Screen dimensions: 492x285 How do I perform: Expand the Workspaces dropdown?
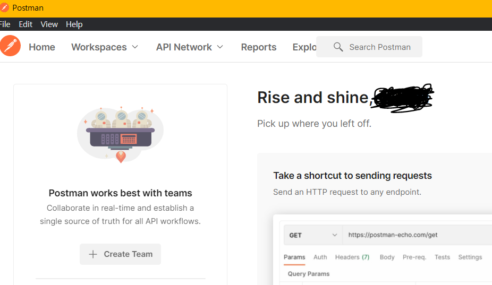(105, 47)
